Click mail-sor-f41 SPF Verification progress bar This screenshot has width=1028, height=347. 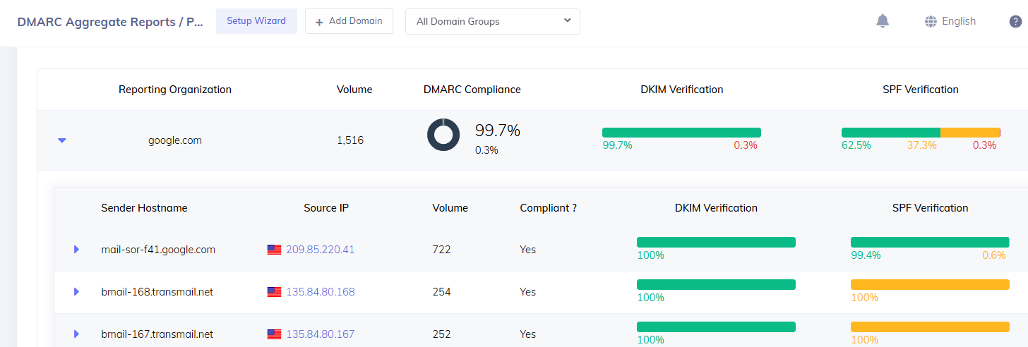(x=930, y=242)
